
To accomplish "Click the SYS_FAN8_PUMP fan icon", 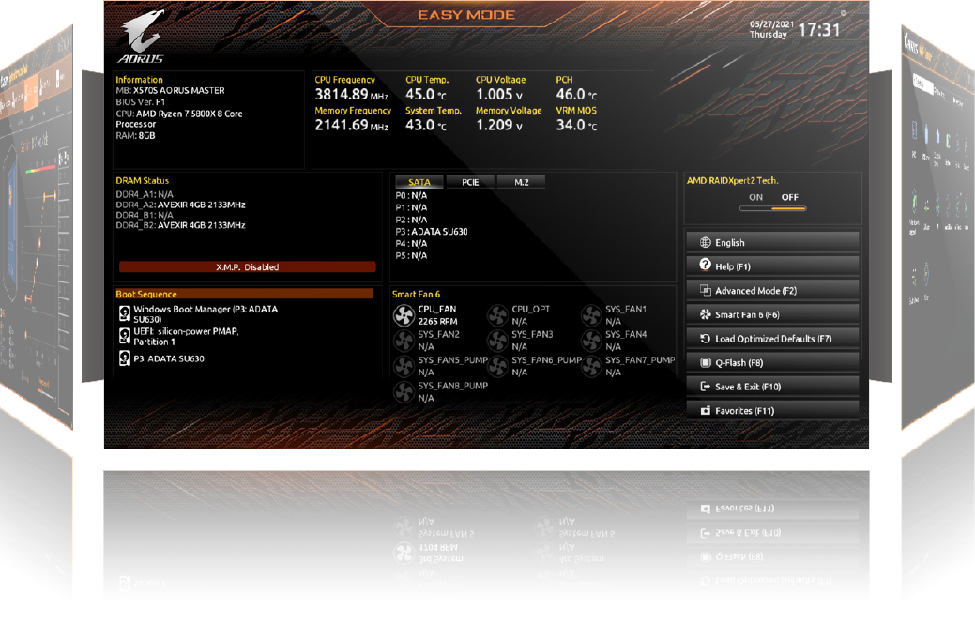I will 404,392.
